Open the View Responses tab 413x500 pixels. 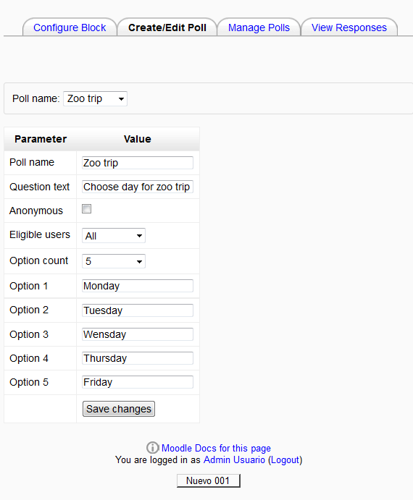coord(349,27)
